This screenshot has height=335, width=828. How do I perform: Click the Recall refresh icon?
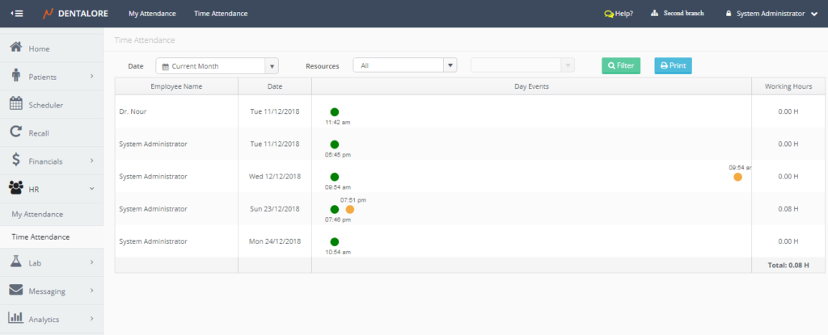(15, 132)
